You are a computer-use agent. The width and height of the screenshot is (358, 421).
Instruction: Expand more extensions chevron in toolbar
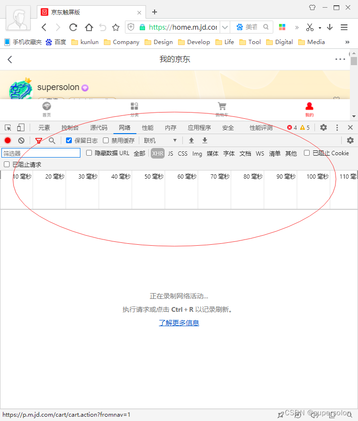[x=297, y=27]
